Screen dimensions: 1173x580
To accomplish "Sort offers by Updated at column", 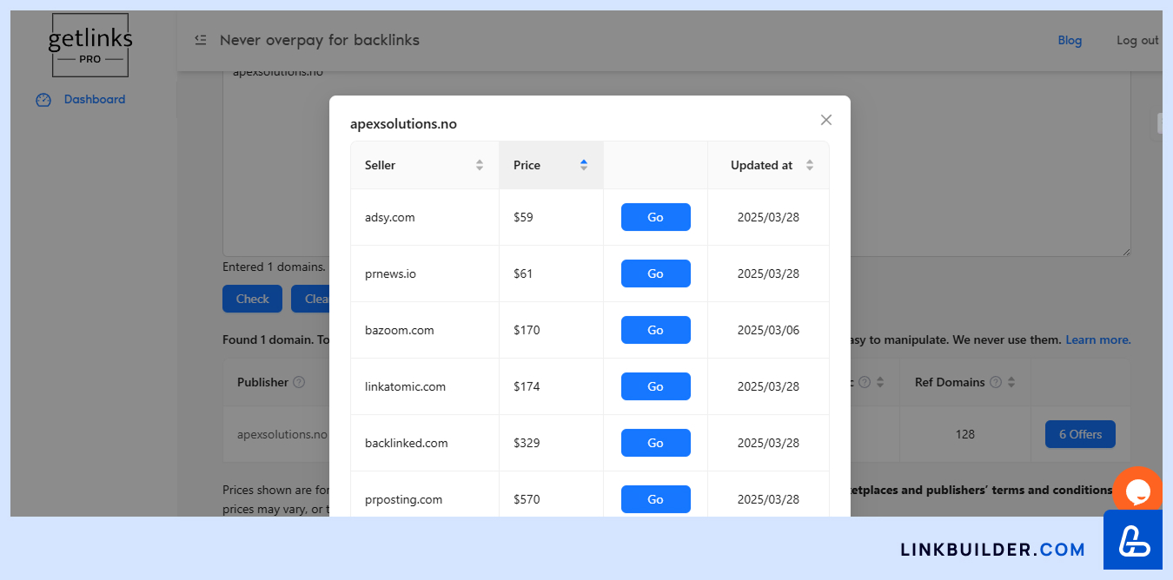I will coord(809,165).
